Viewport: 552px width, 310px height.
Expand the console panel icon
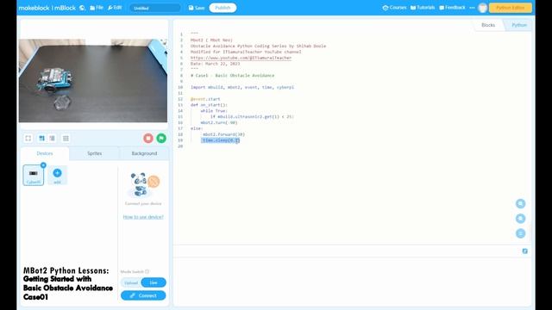coord(525,251)
